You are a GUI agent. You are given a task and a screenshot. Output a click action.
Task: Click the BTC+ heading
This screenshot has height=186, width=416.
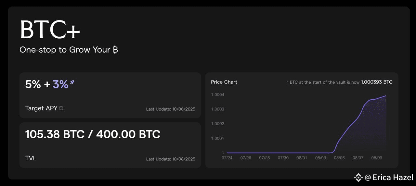pos(50,30)
